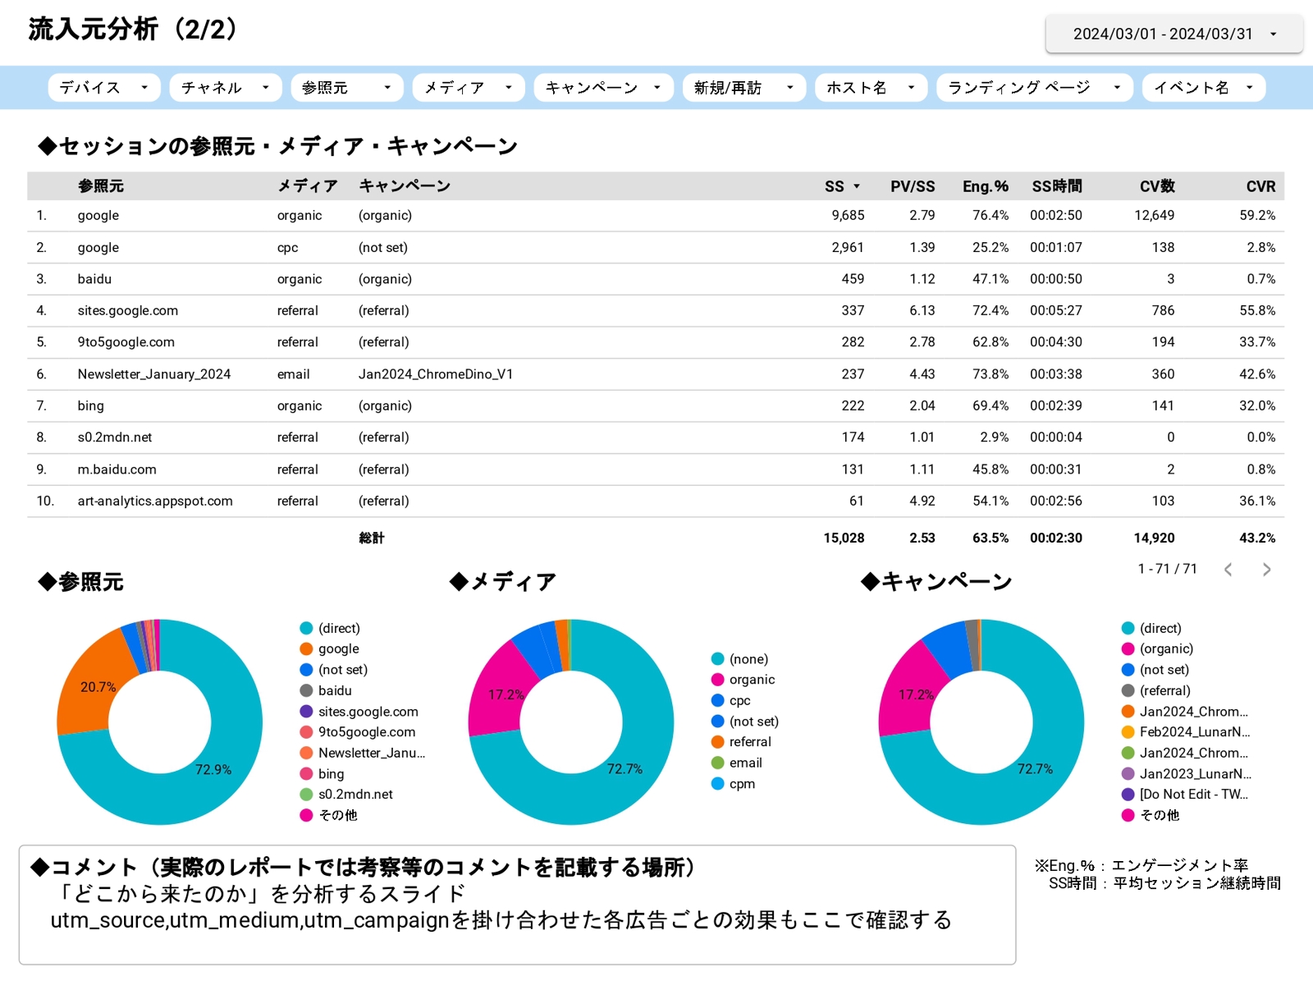Select the (none) legend marker in メディア chart
1313x985 pixels.
tap(716, 658)
